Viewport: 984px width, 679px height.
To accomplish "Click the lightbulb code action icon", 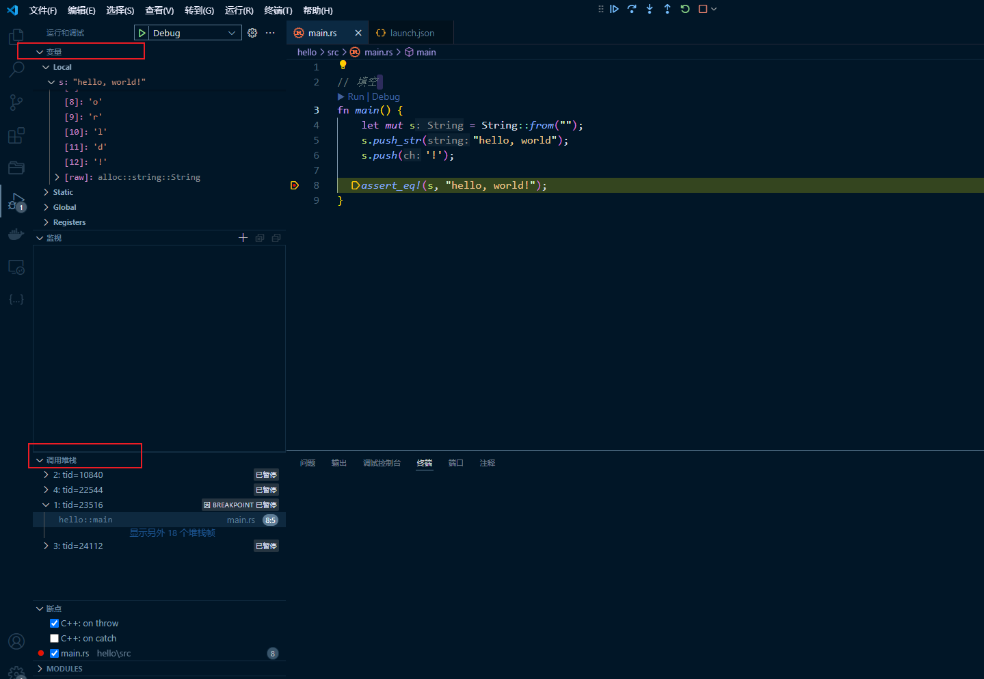I will (x=343, y=65).
